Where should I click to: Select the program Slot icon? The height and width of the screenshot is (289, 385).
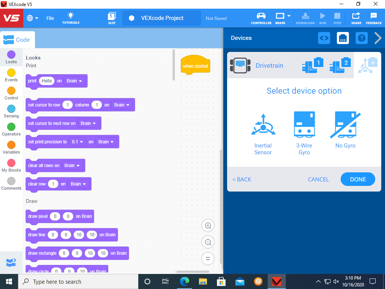112,18
